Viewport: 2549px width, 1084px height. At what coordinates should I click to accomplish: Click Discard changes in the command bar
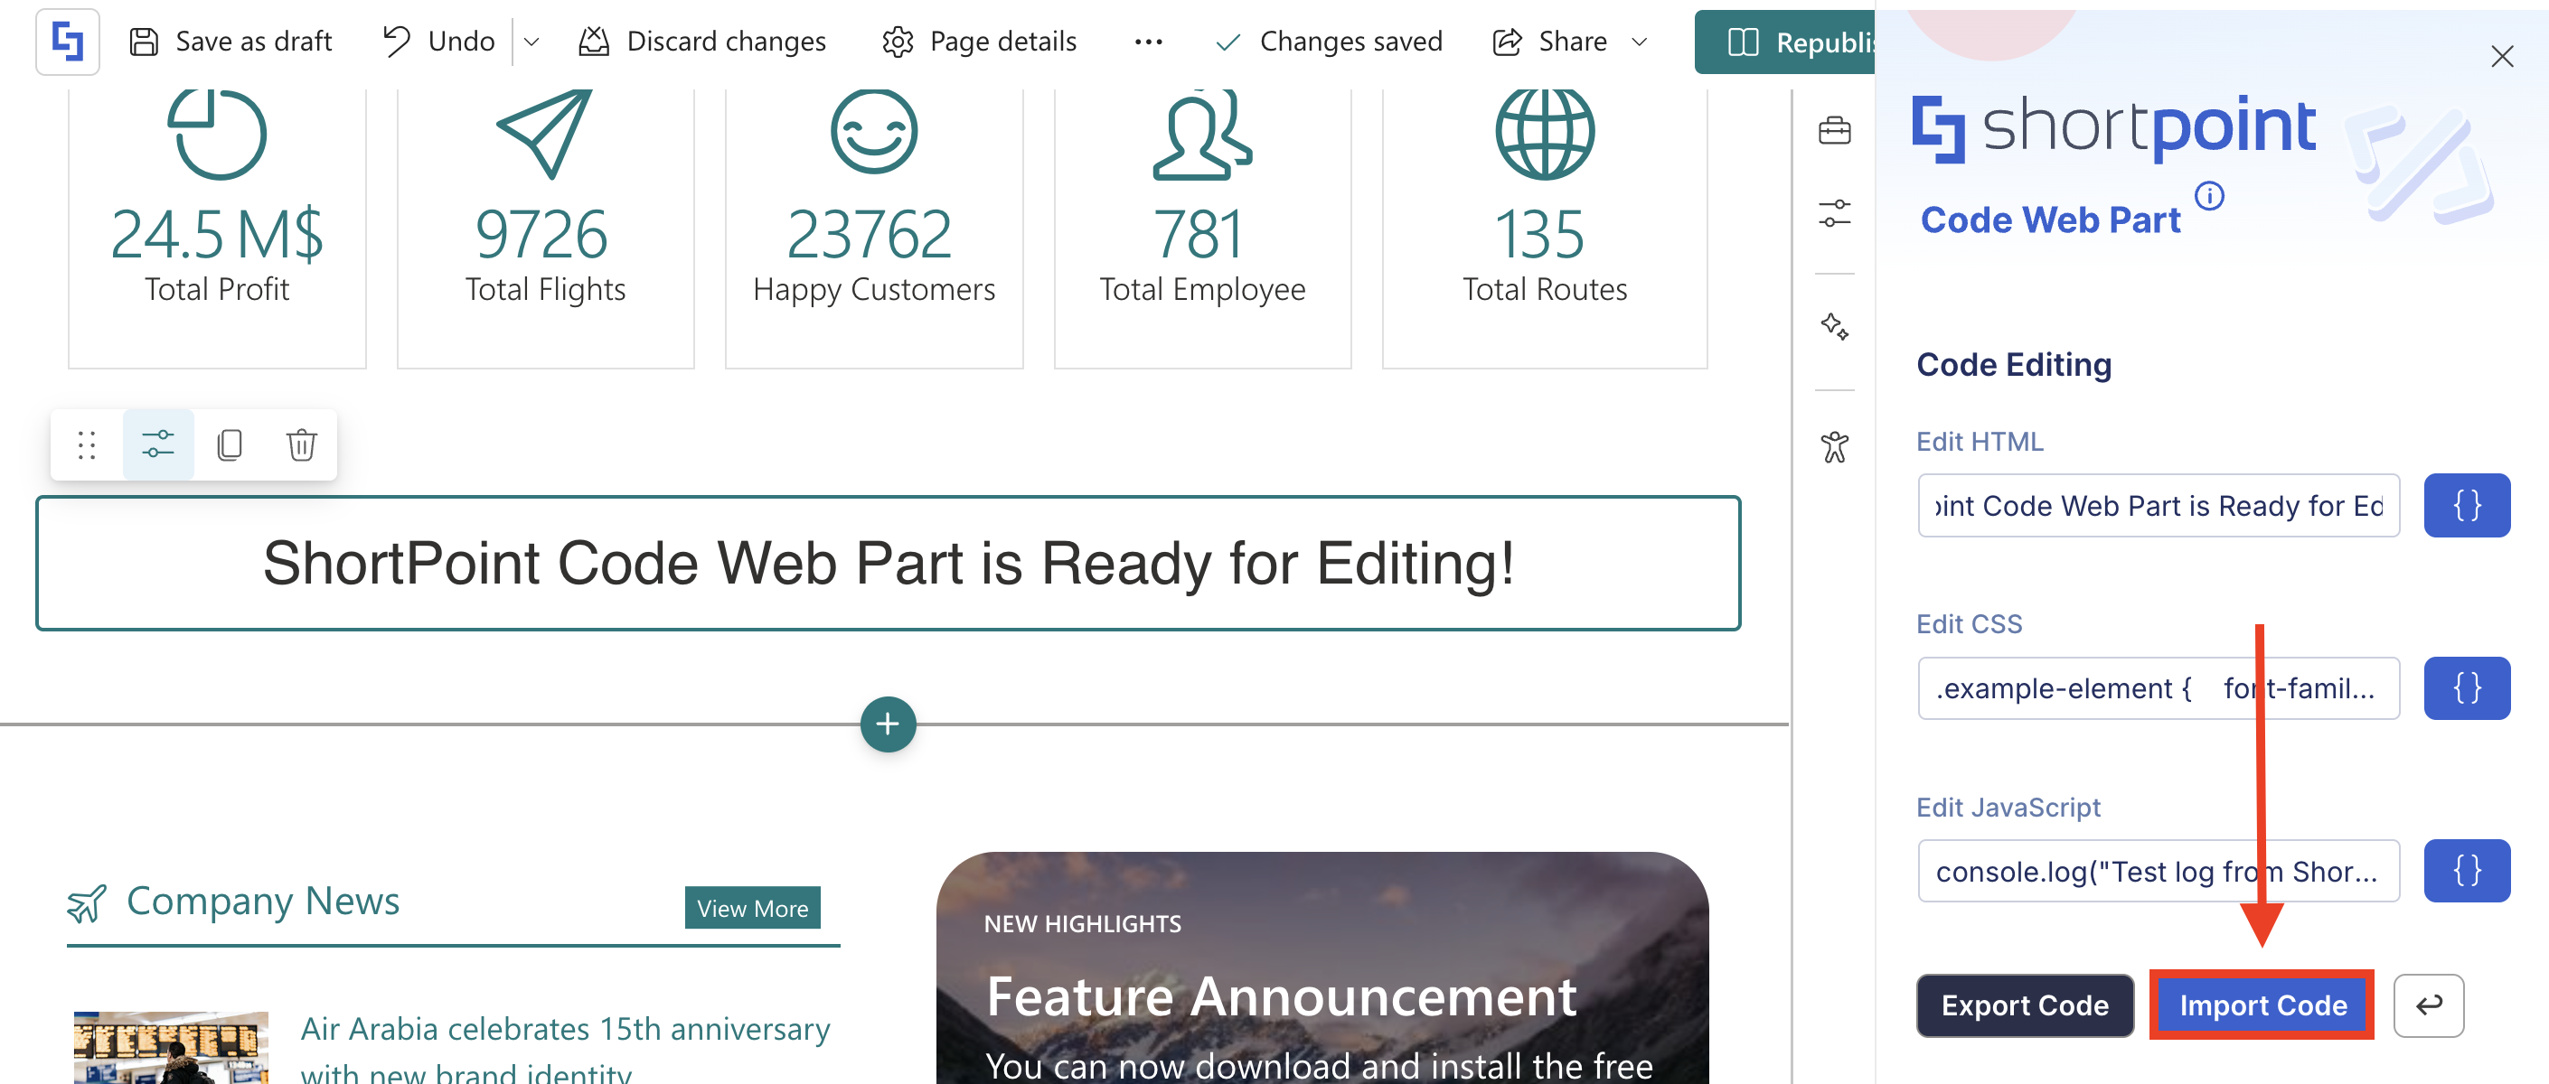[702, 42]
